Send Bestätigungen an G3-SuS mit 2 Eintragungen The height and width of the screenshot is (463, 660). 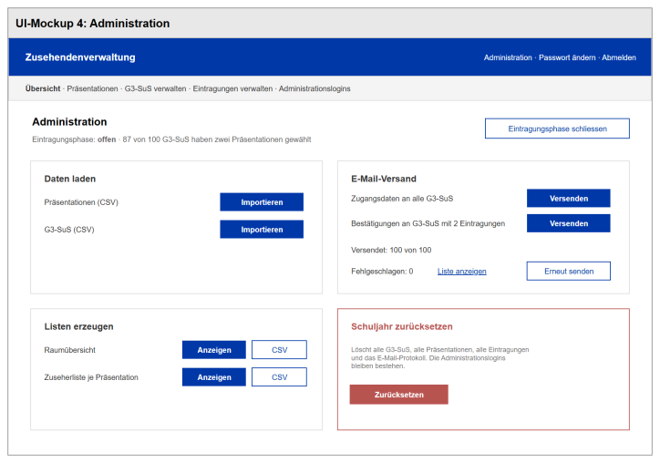click(568, 223)
